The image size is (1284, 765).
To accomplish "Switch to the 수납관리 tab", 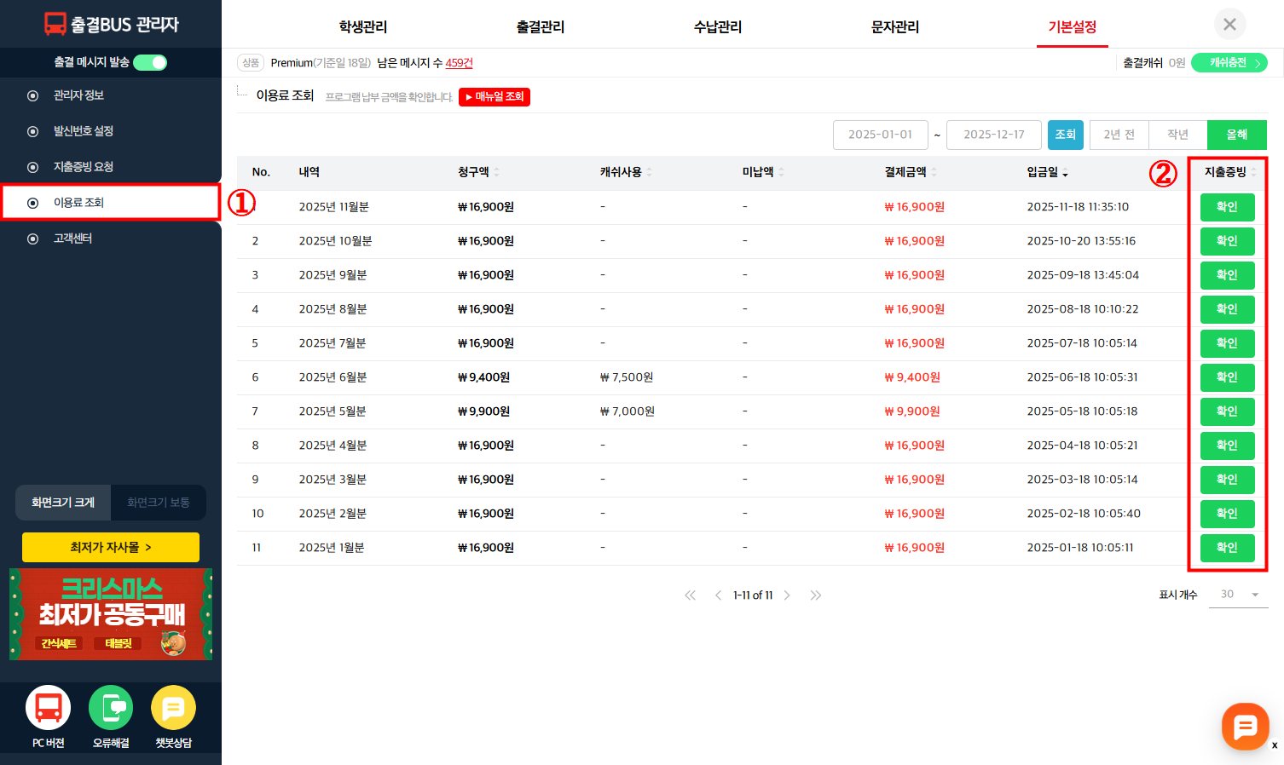I will tap(717, 27).
